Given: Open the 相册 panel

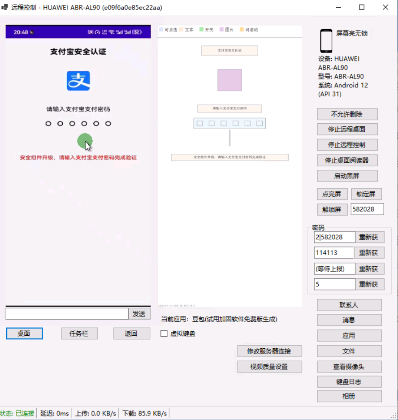Looking at the screenshot, I should [349, 397].
